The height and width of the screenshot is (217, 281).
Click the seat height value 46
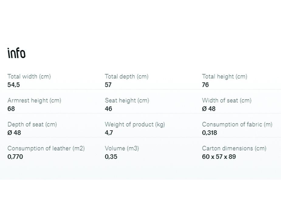[108, 109]
